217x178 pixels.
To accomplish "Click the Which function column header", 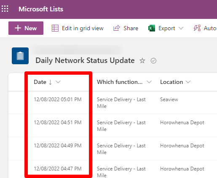I will point(120,82).
